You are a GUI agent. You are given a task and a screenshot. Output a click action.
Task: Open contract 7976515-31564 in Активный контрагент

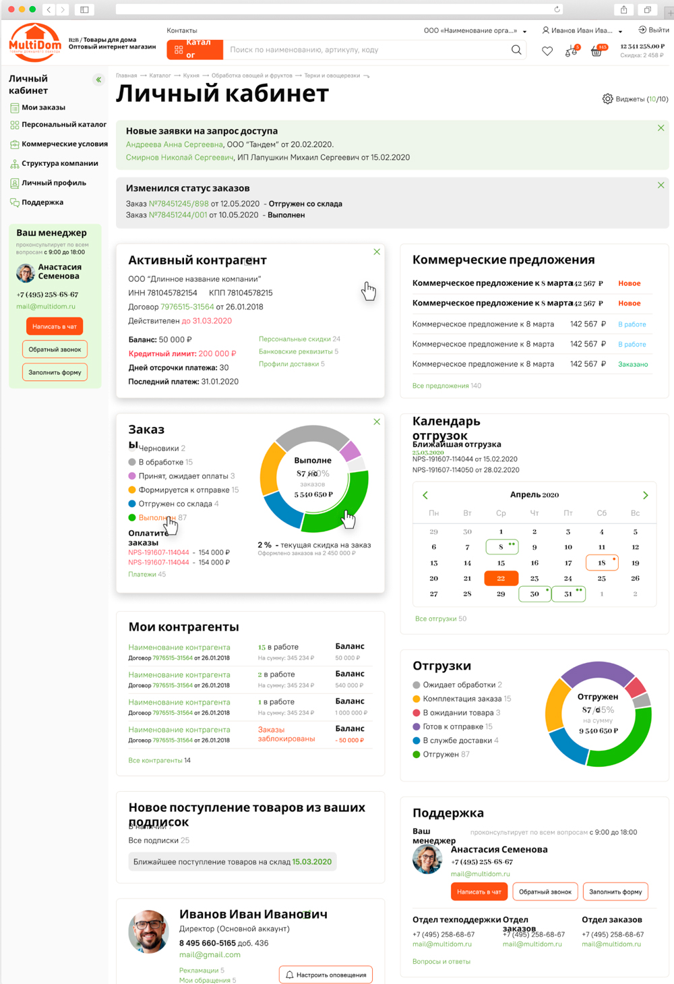tap(187, 307)
